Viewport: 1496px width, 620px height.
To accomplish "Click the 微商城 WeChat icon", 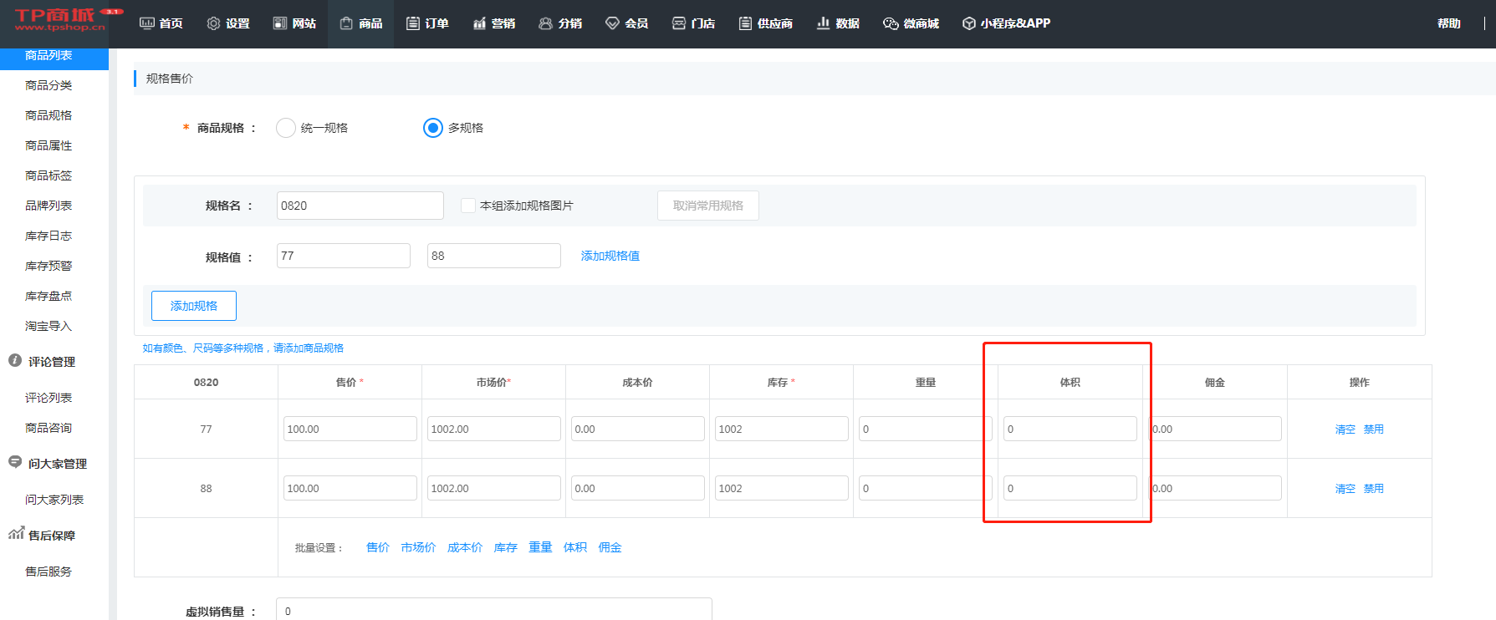I will click(x=891, y=23).
